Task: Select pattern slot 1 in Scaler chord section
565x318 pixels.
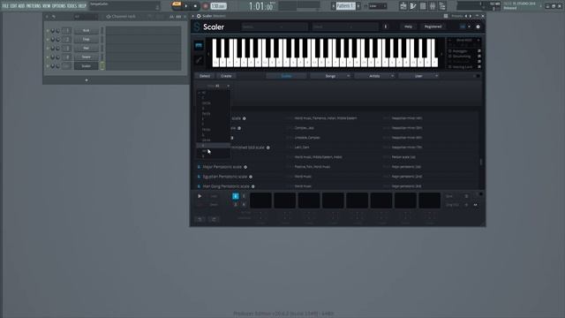Action: 236,196
